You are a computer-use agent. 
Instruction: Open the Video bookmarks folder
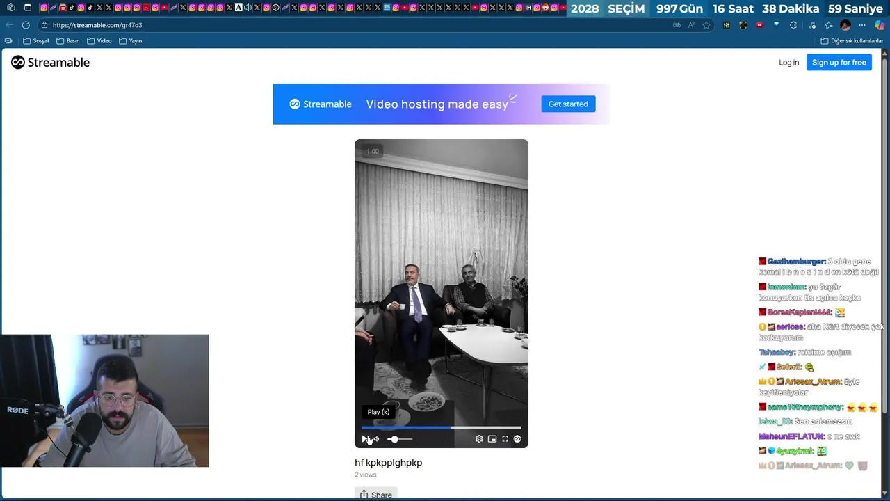tap(99, 41)
